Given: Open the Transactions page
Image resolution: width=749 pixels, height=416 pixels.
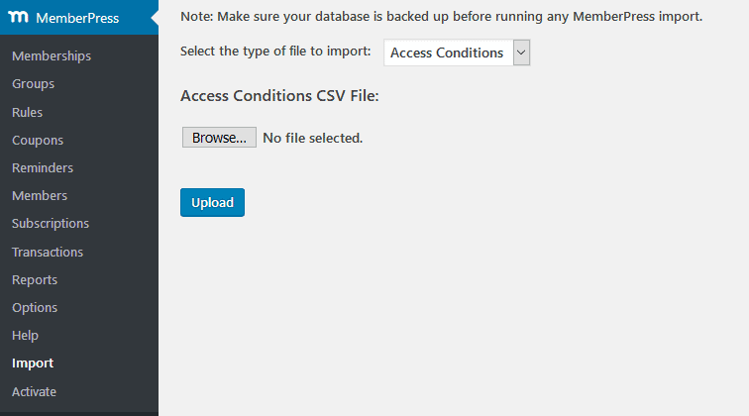Looking at the screenshot, I should (x=48, y=253).
